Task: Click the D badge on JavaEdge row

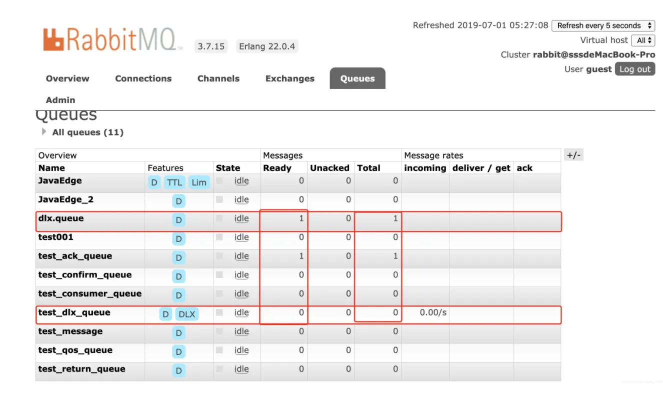Action: tap(154, 182)
